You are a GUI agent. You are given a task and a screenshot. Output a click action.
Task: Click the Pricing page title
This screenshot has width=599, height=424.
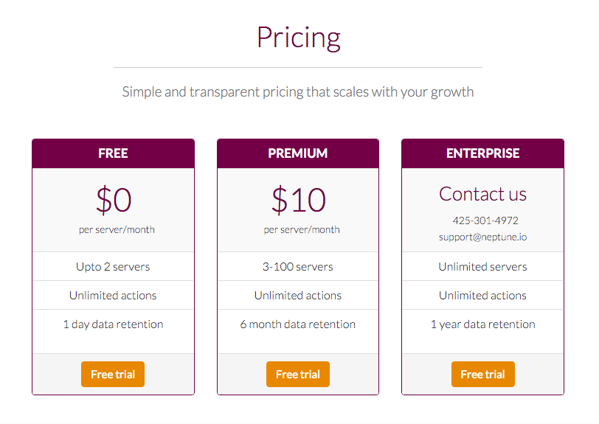tap(298, 37)
